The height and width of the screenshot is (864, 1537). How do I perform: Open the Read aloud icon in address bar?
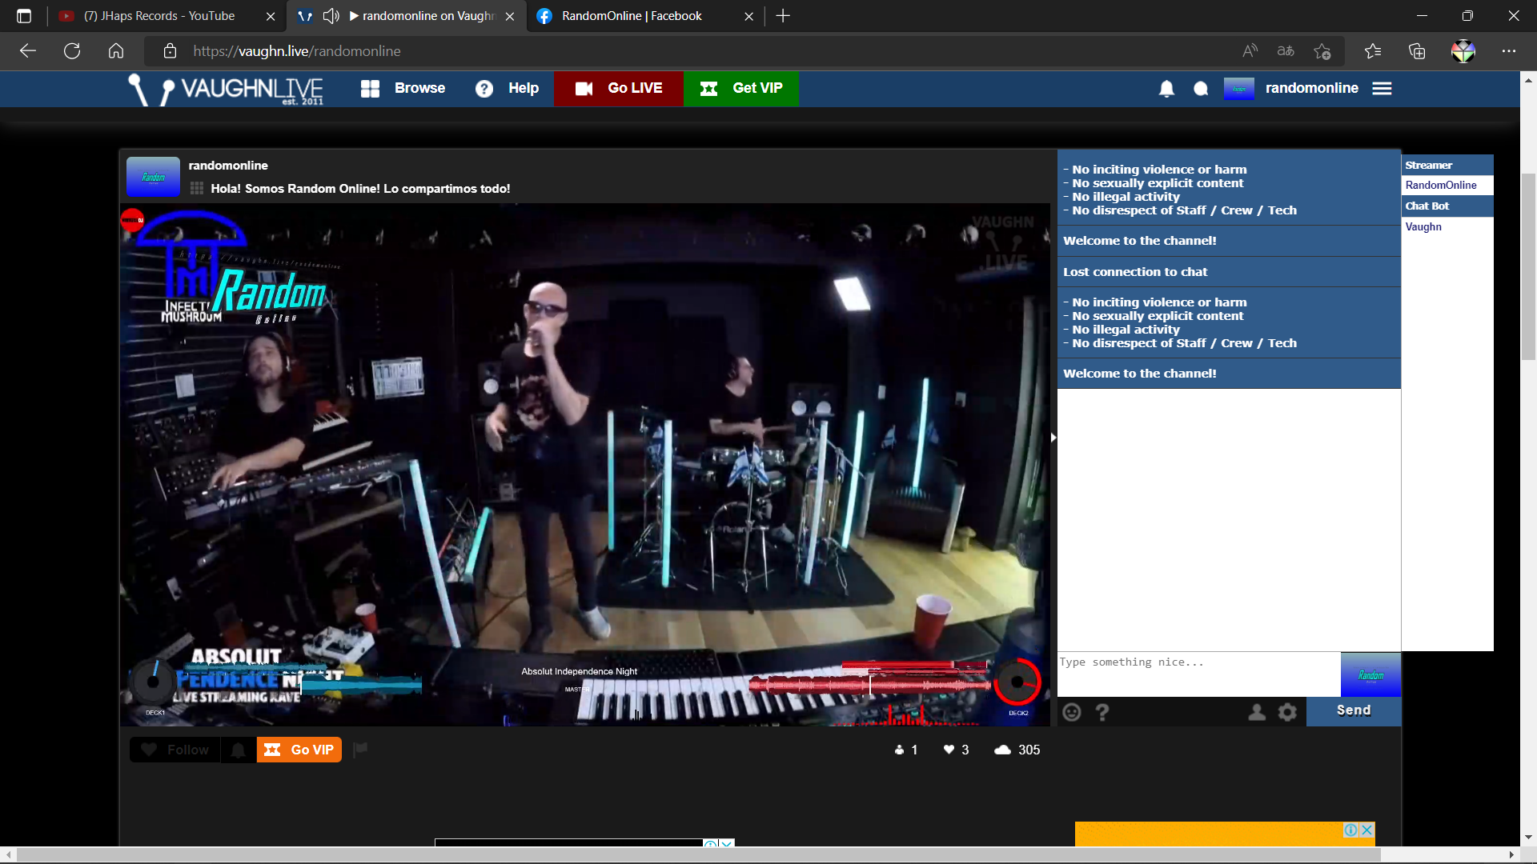click(x=1250, y=51)
